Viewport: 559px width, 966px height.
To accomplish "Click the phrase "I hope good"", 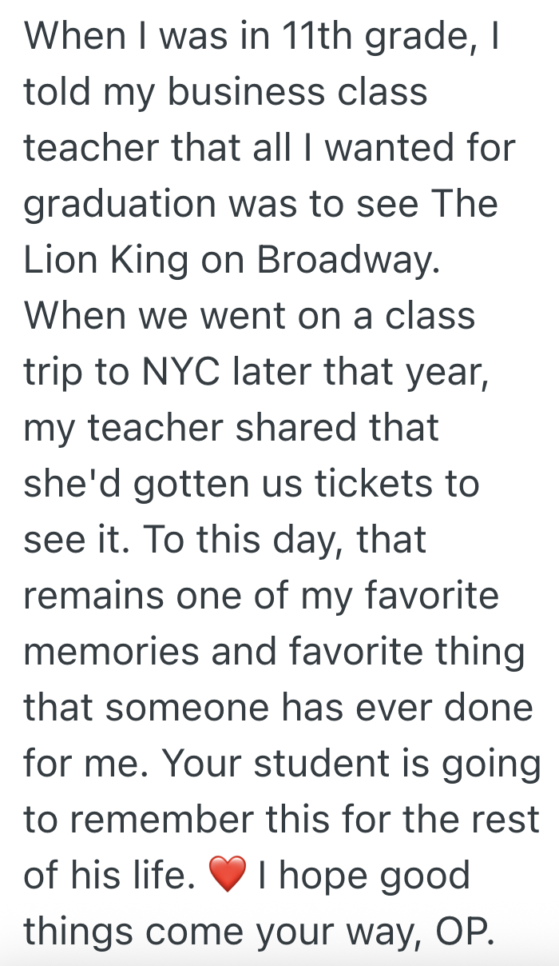I will pos(363,876).
